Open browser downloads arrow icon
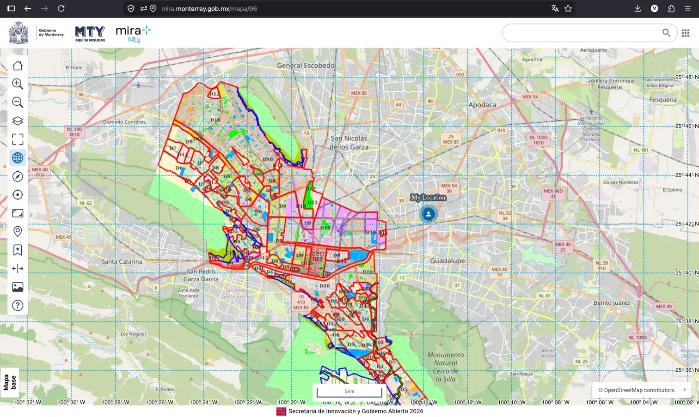This screenshot has width=699, height=417. tap(638, 8)
